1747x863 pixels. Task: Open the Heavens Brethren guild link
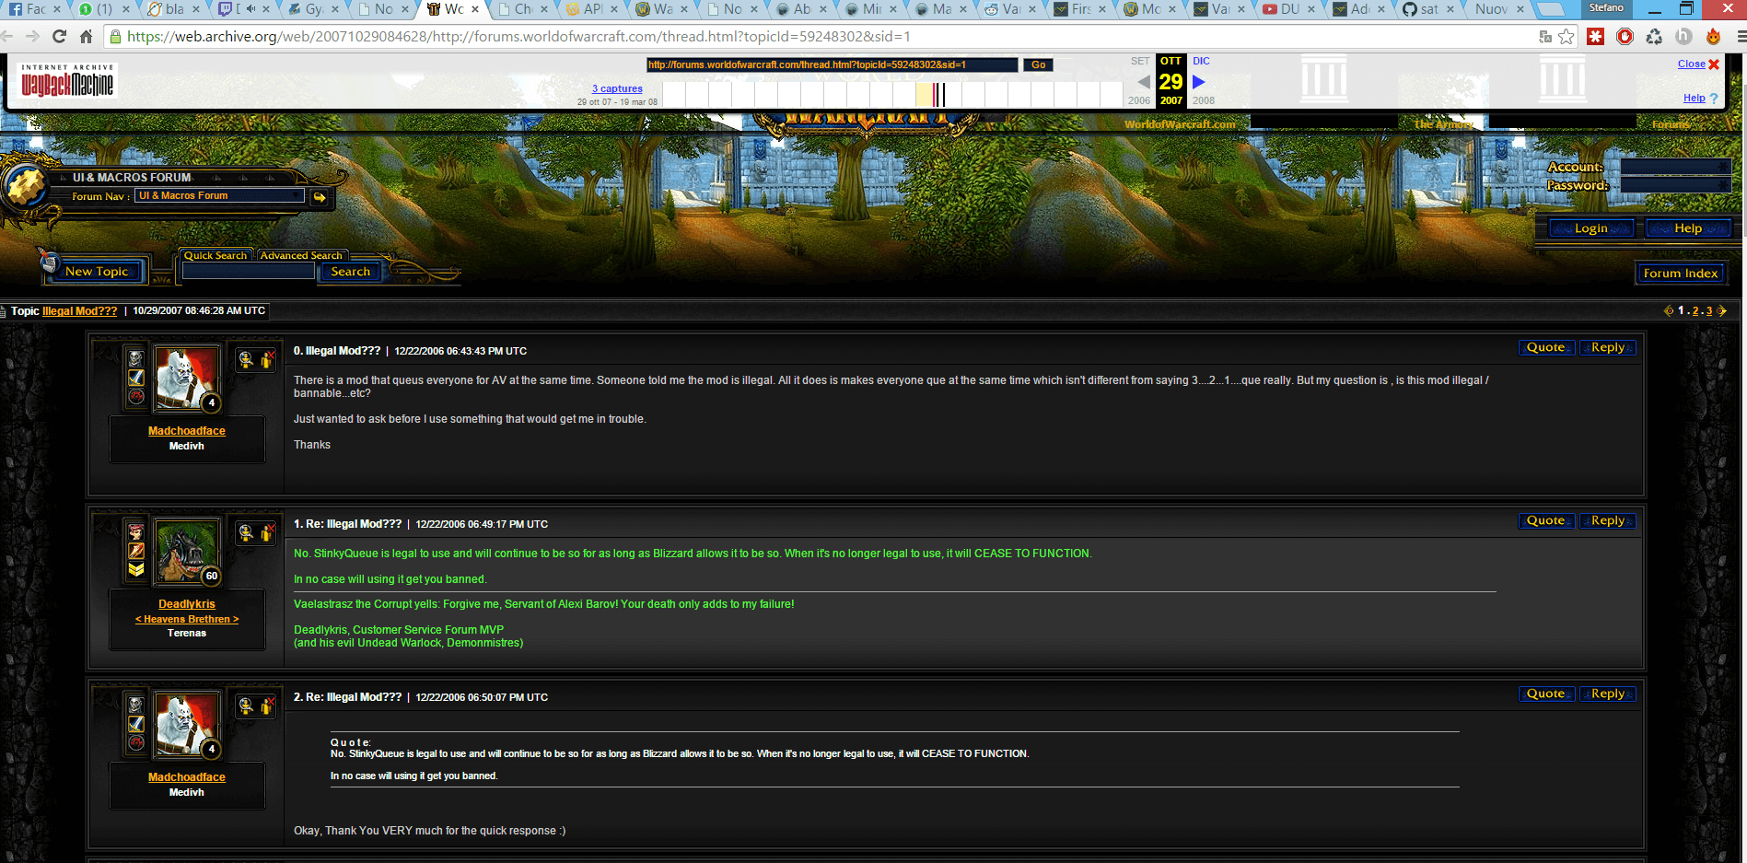coord(187,619)
